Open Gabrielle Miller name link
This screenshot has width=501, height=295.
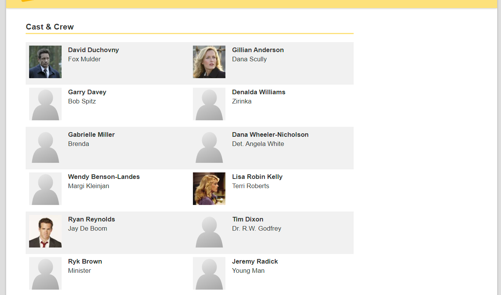coord(91,134)
